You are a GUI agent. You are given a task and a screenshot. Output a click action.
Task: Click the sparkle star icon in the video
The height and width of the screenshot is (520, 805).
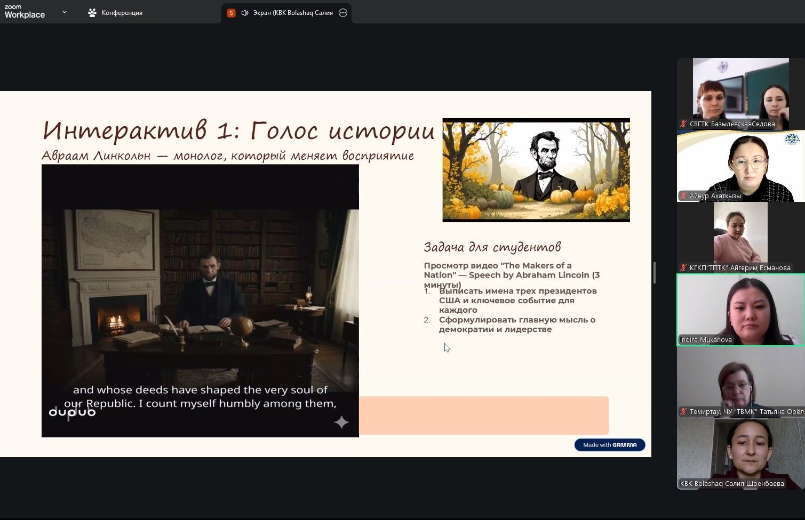click(341, 423)
